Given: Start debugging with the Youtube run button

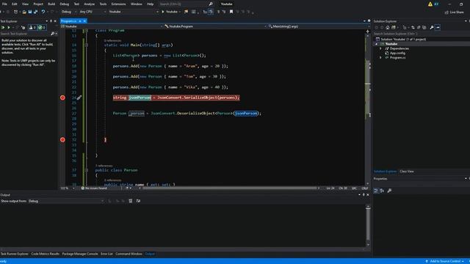Looking at the screenshot, I should (170, 12).
